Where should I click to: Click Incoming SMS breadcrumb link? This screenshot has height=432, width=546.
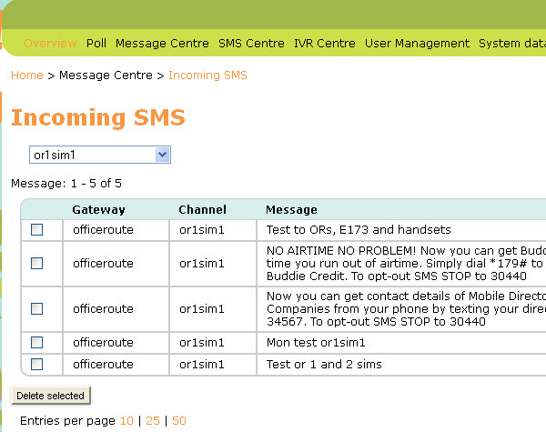click(207, 75)
